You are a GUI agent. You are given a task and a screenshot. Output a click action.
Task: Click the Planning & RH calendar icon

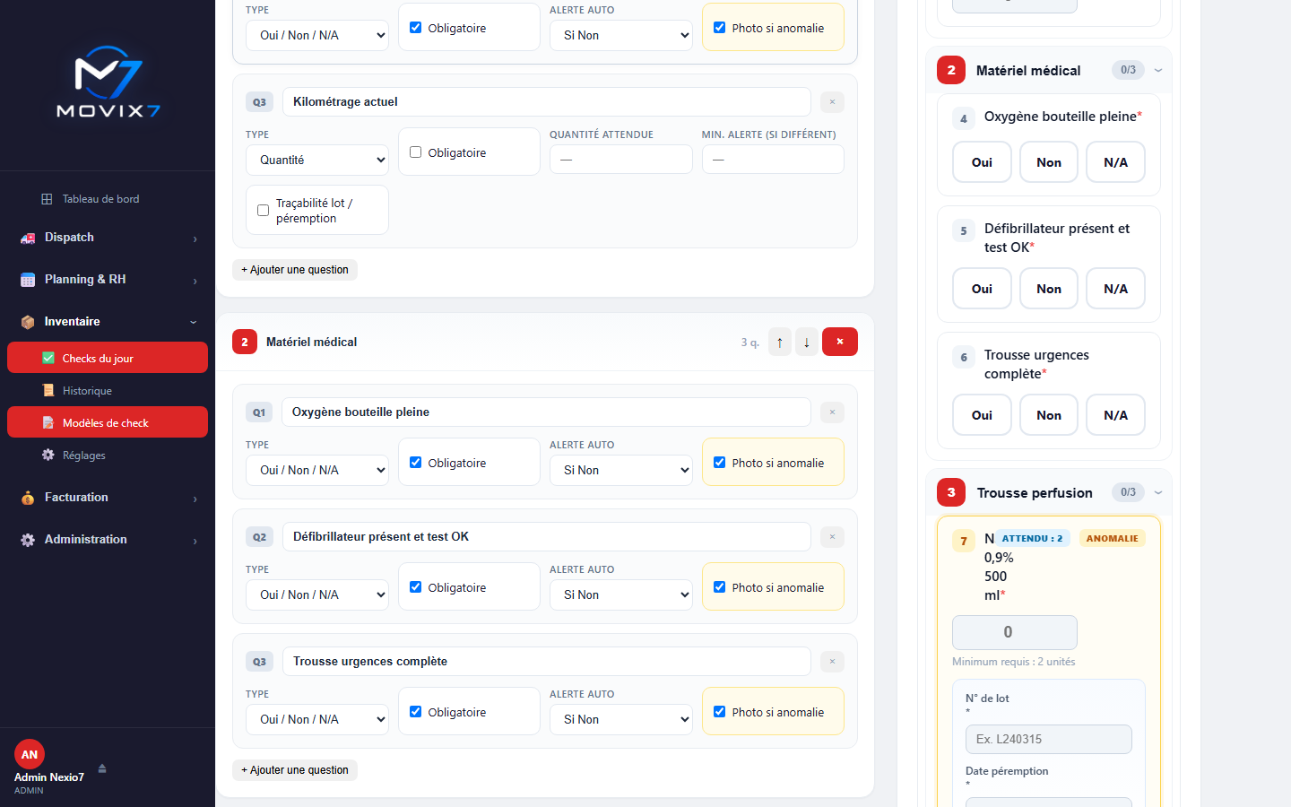click(28, 280)
